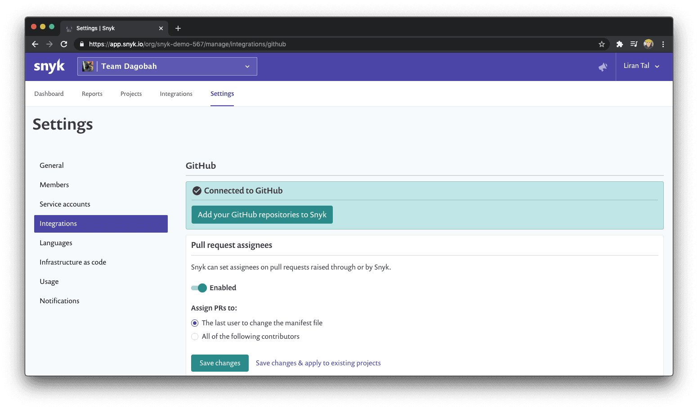
Task: Open the Liran Tal user menu
Action: (x=642, y=66)
